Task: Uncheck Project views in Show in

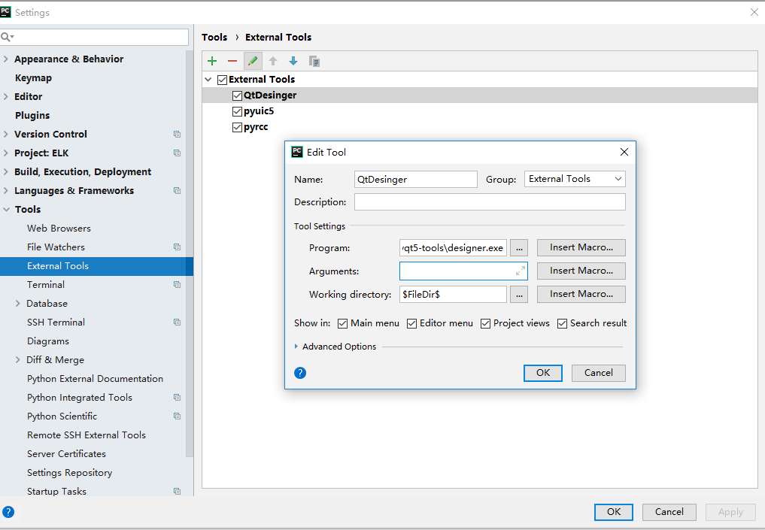Action: [x=485, y=323]
